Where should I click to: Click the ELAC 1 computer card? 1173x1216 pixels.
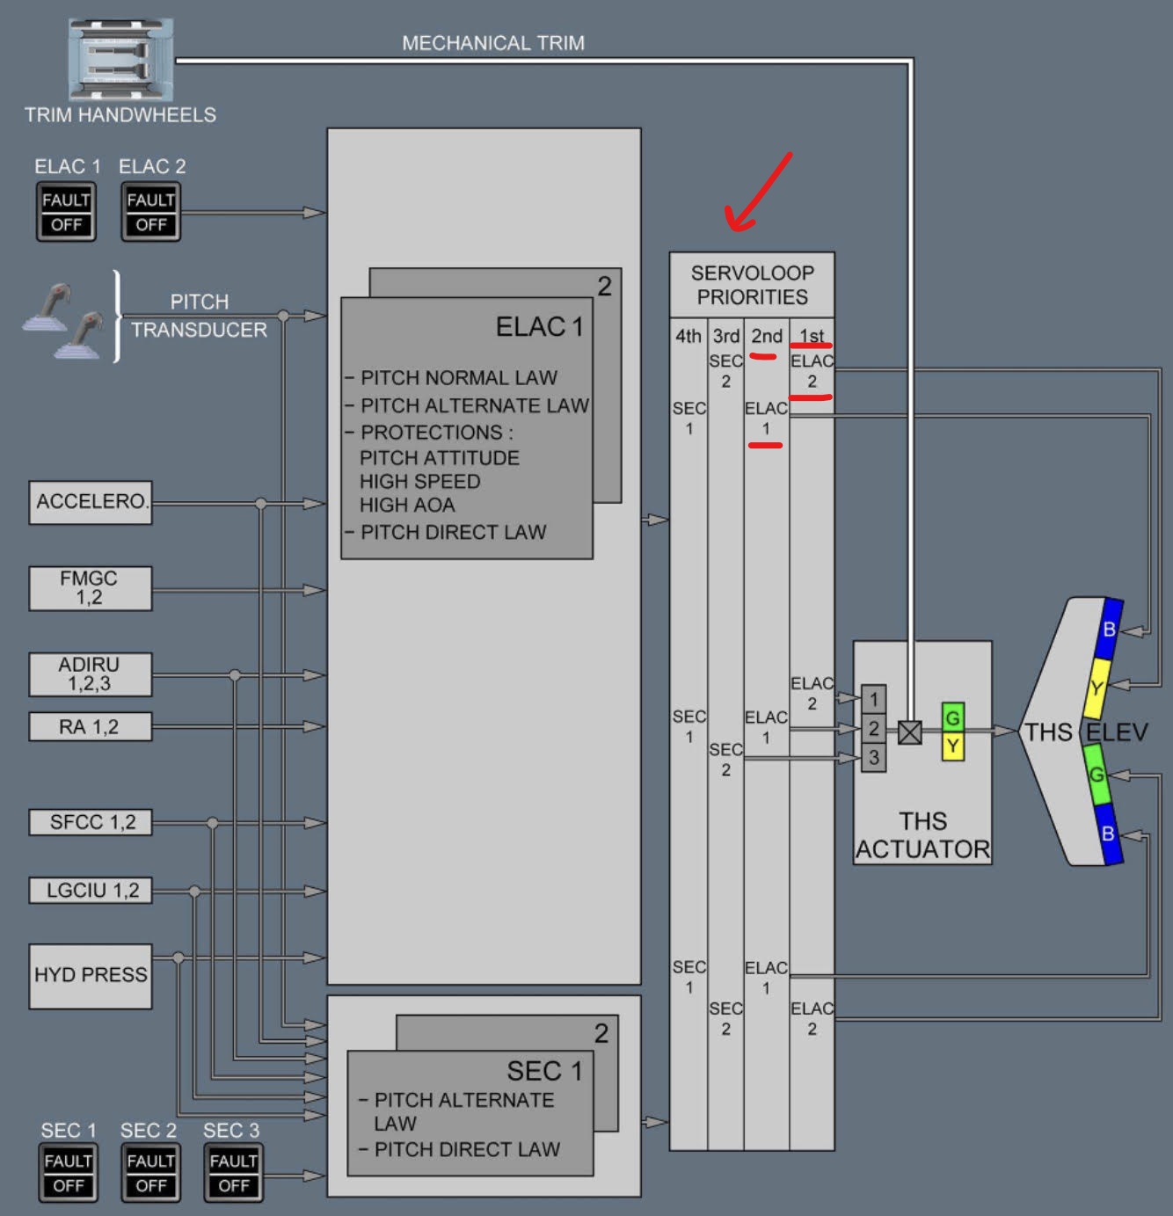466,428
